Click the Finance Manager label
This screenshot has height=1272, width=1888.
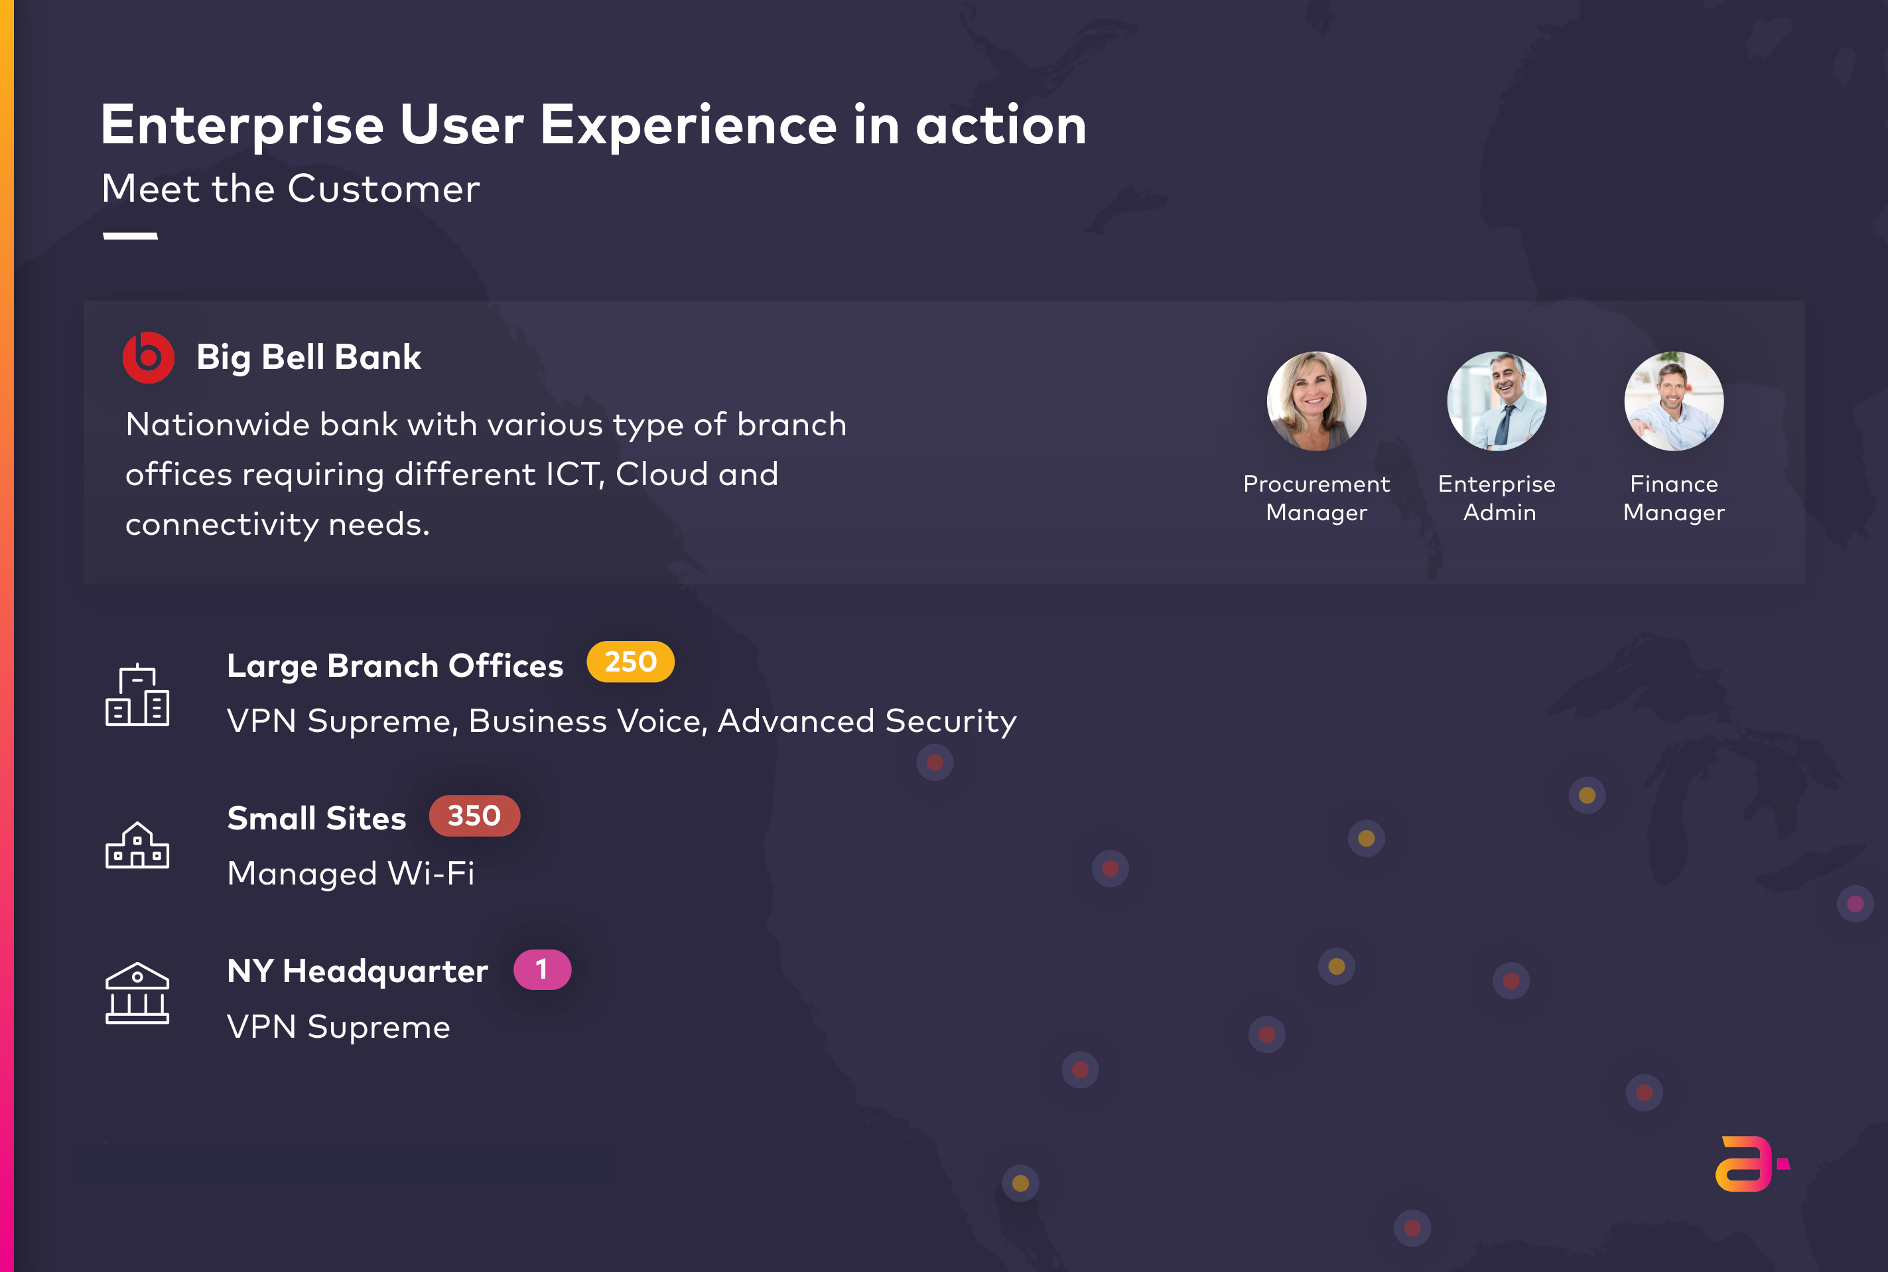point(1674,498)
